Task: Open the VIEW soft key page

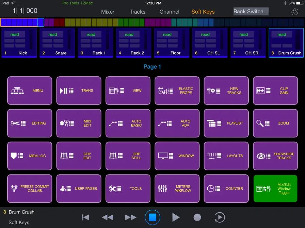Action: [128, 91]
